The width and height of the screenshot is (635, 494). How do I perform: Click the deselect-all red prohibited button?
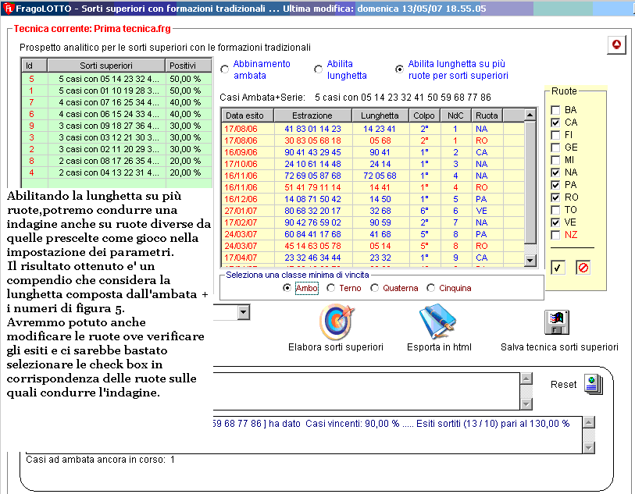583,268
